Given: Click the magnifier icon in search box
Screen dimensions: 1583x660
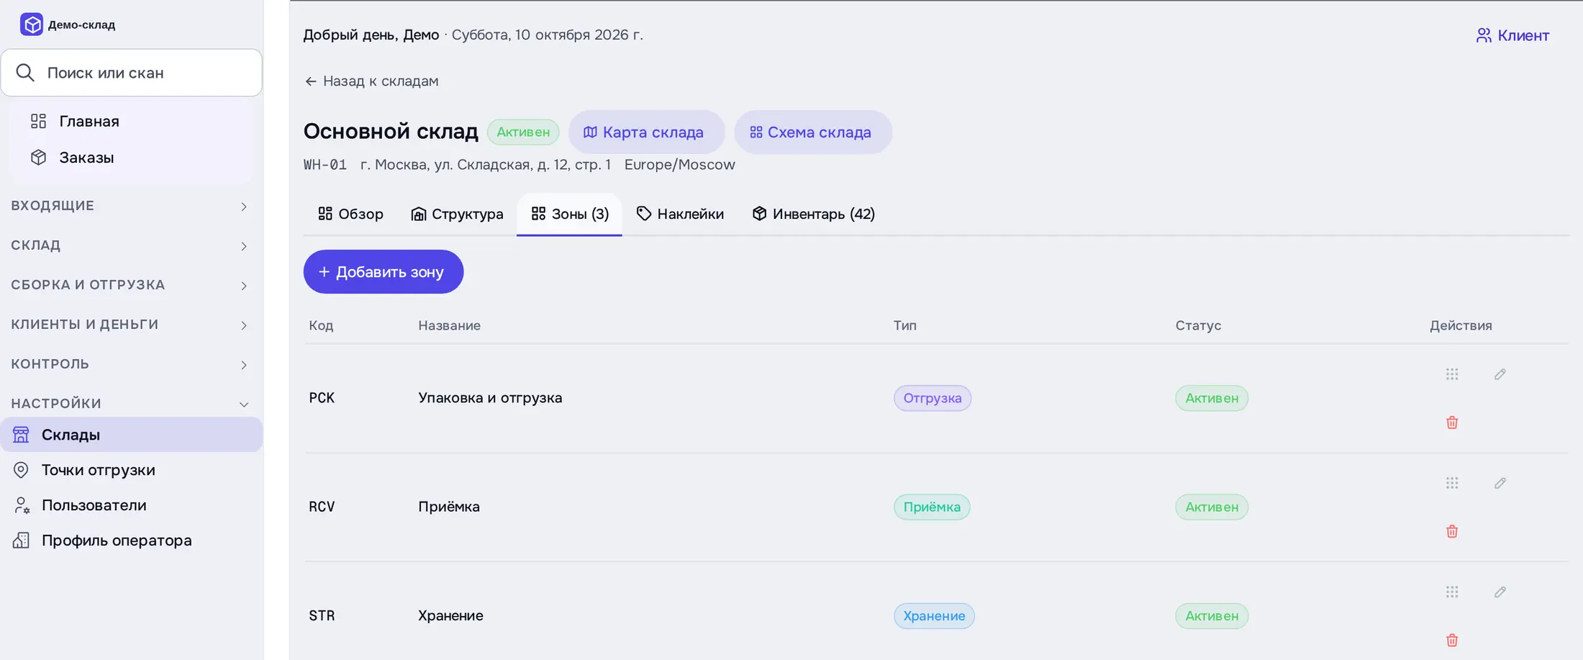Looking at the screenshot, I should pos(25,73).
